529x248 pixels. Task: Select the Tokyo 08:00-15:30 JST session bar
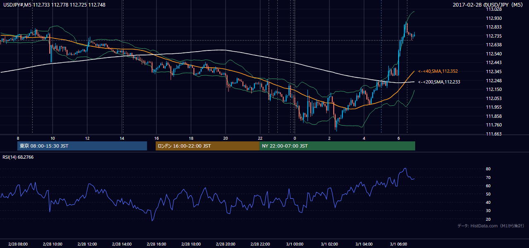pos(82,146)
